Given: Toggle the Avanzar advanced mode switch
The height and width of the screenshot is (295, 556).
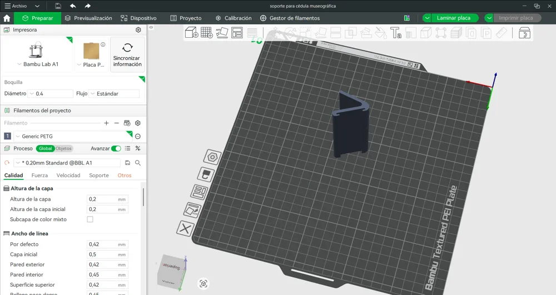Looking at the screenshot, I should (116, 148).
